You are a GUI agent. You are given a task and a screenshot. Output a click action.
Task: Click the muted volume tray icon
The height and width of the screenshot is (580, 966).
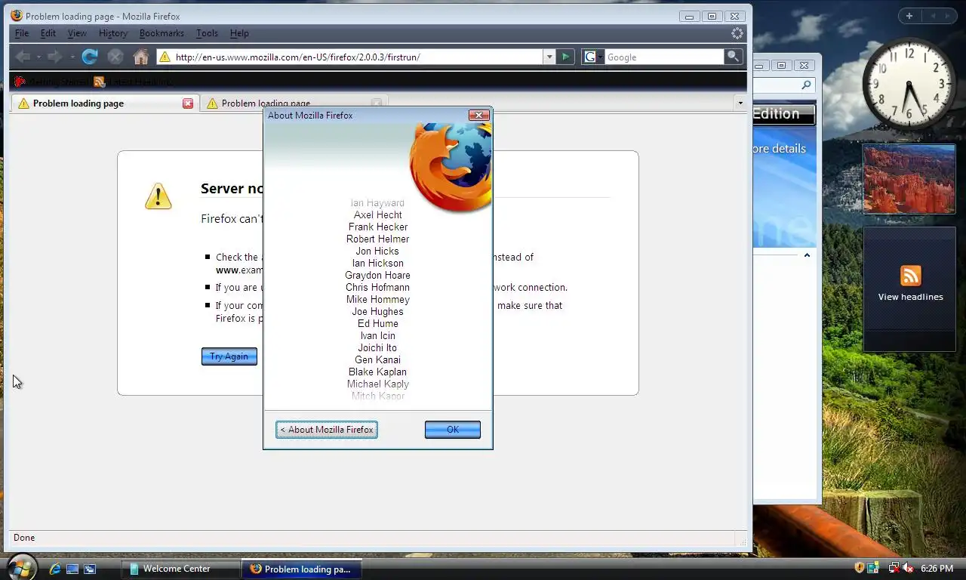click(908, 568)
